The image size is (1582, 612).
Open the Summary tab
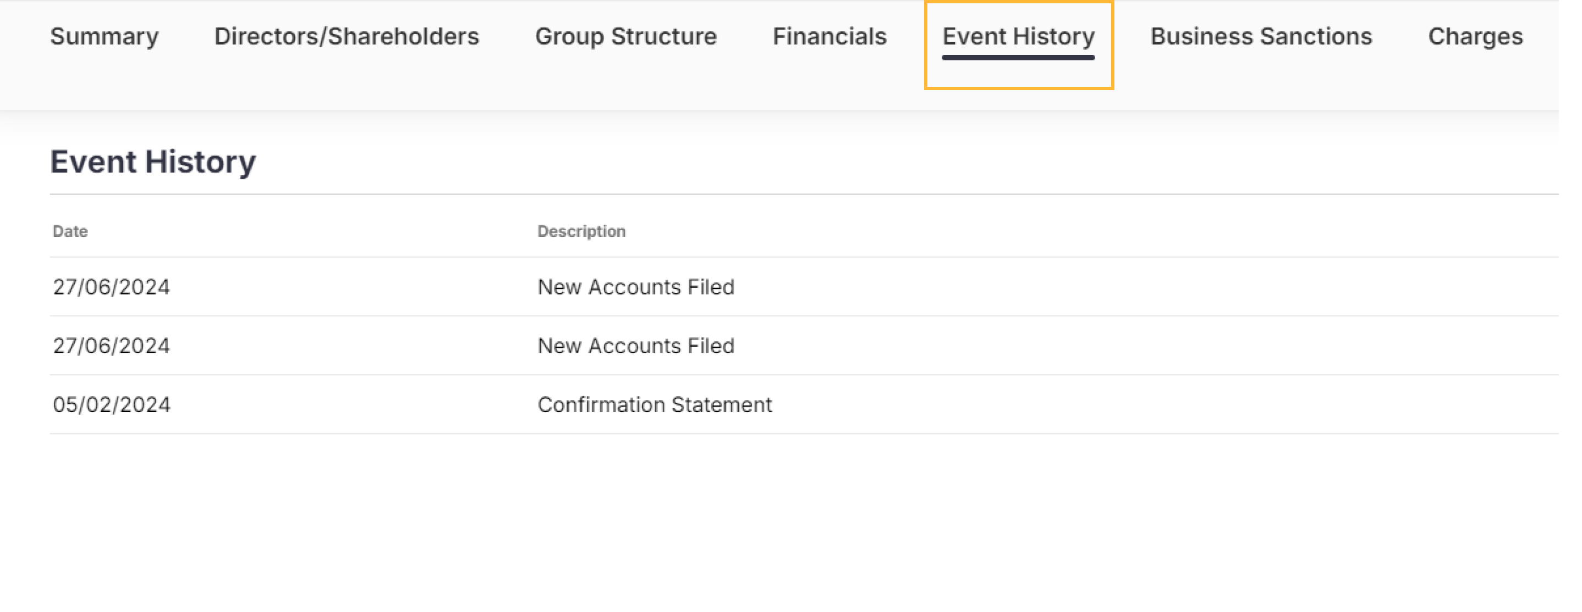click(x=105, y=37)
